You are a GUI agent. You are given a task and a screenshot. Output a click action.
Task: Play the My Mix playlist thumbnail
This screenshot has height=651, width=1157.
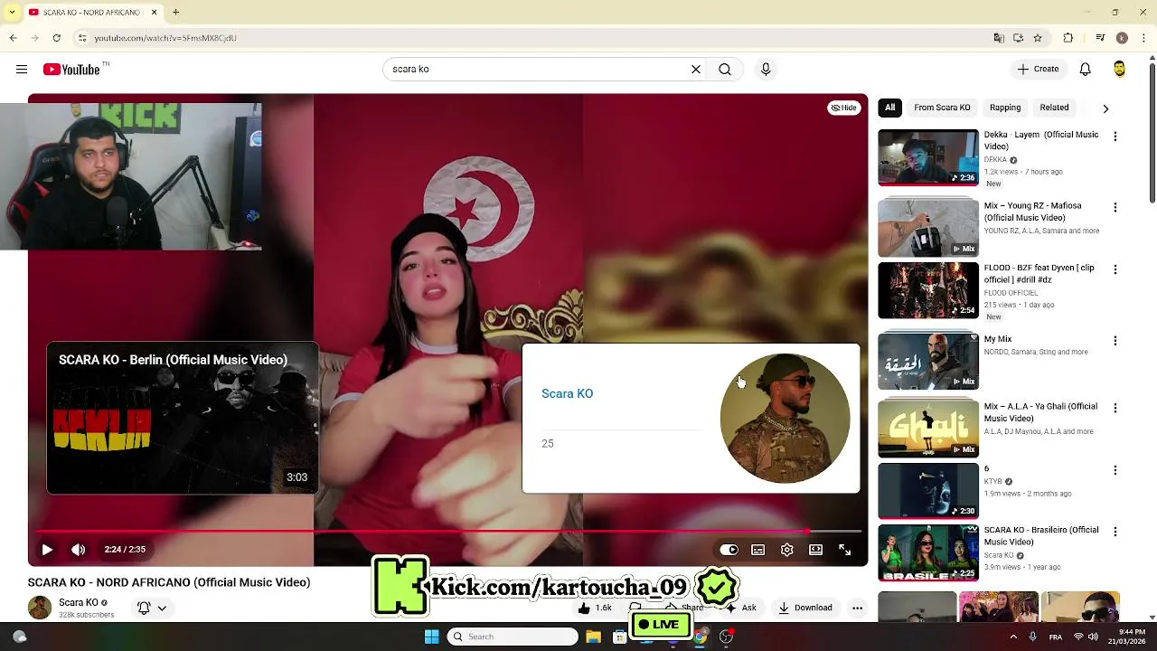[928, 361]
